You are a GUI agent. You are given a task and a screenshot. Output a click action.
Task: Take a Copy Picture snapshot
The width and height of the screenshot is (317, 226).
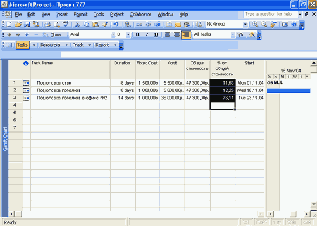click(285, 25)
